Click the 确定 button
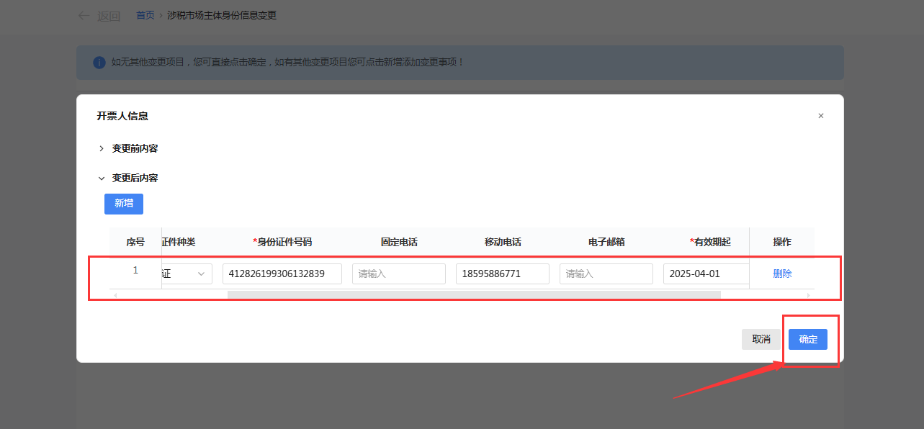Viewport: 924px width, 429px height. click(808, 339)
